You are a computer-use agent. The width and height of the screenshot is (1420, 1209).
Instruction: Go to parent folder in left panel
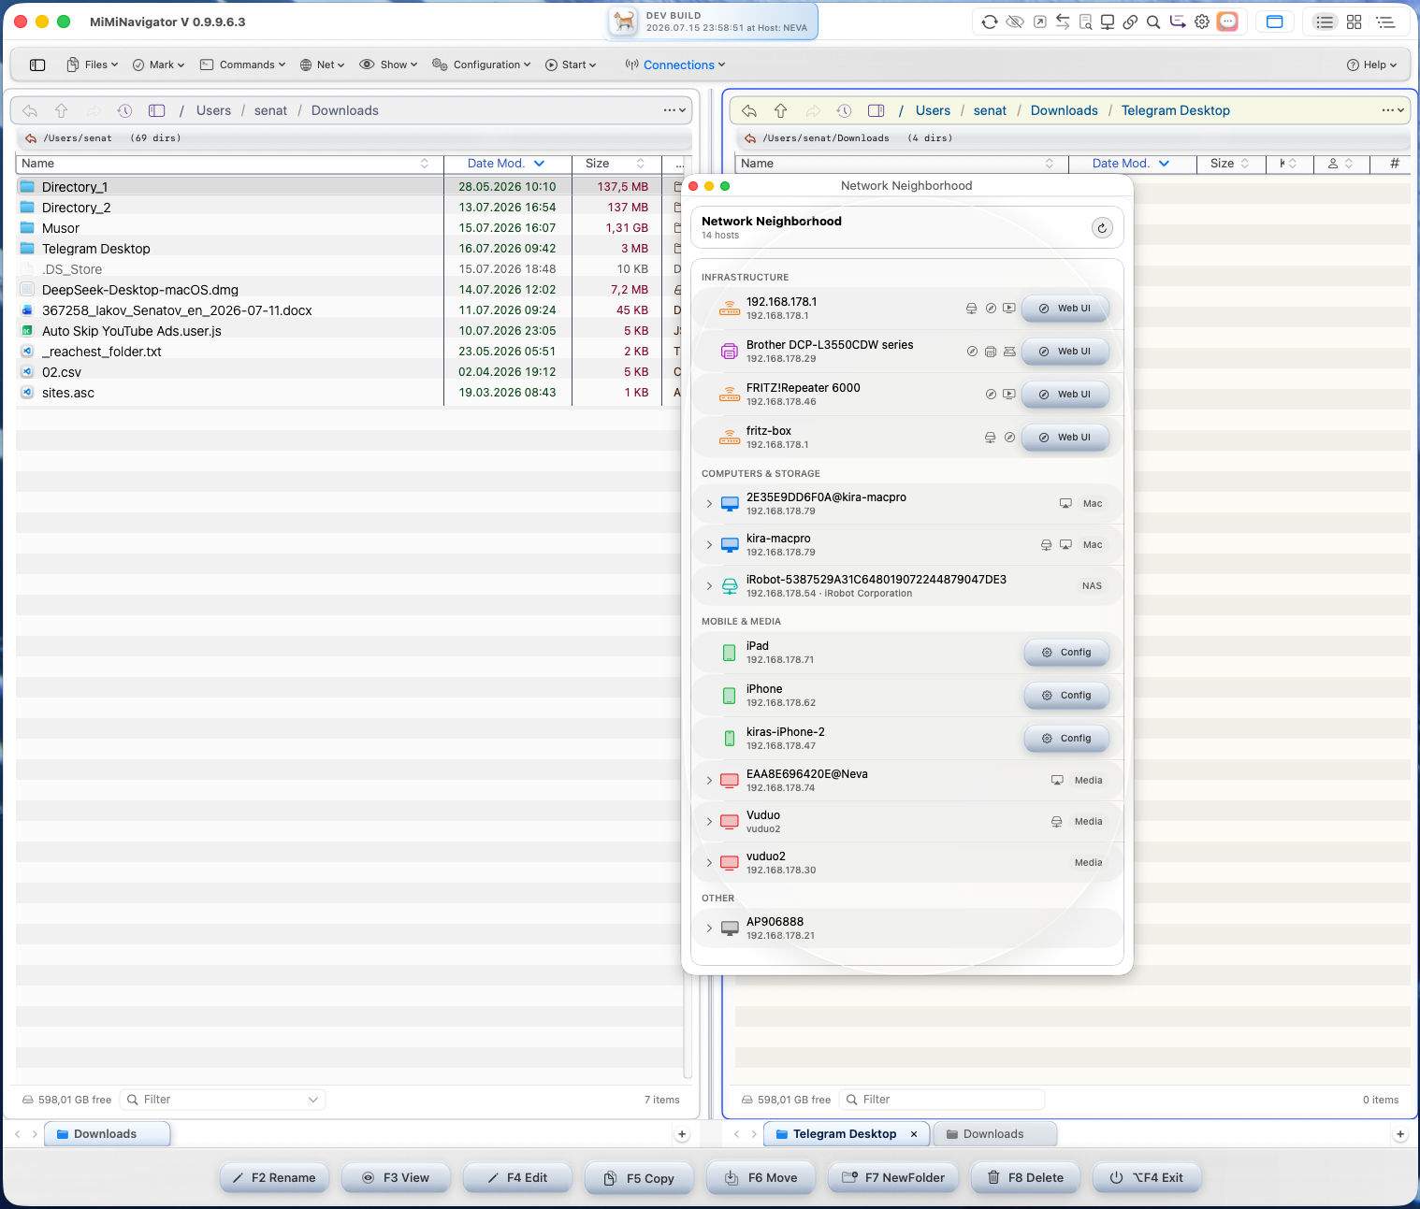pos(62,110)
